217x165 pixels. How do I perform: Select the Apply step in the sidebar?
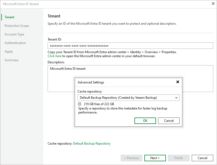point(9,51)
